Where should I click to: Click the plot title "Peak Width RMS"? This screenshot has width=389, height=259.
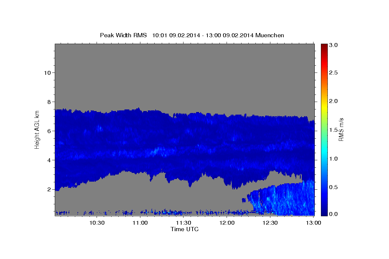point(124,35)
